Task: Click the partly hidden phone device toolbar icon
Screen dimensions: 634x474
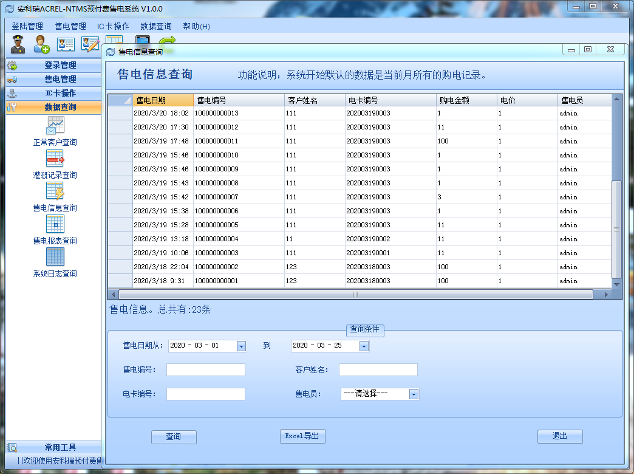Action: click(x=143, y=39)
